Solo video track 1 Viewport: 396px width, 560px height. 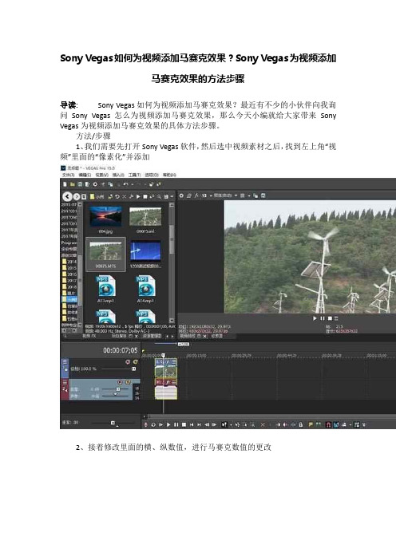[136, 362]
